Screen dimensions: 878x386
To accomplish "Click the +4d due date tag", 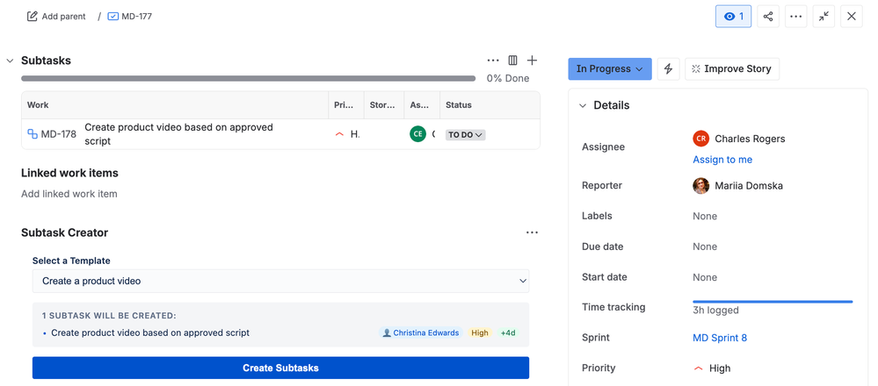I will [x=508, y=332].
